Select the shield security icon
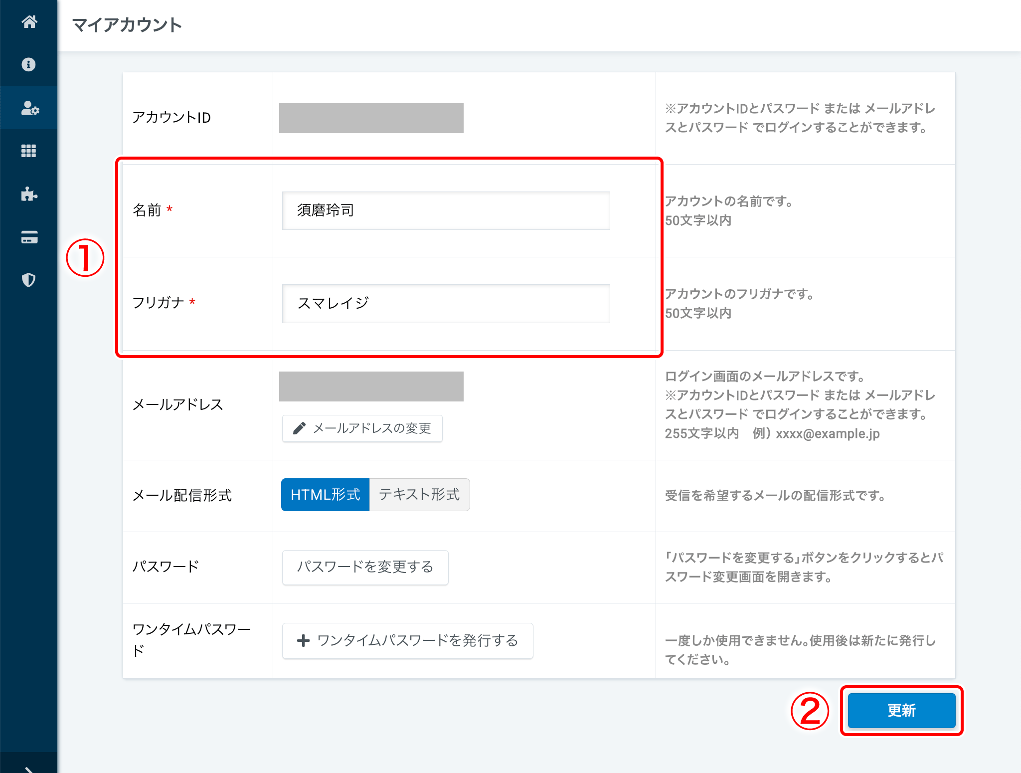 point(29,280)
